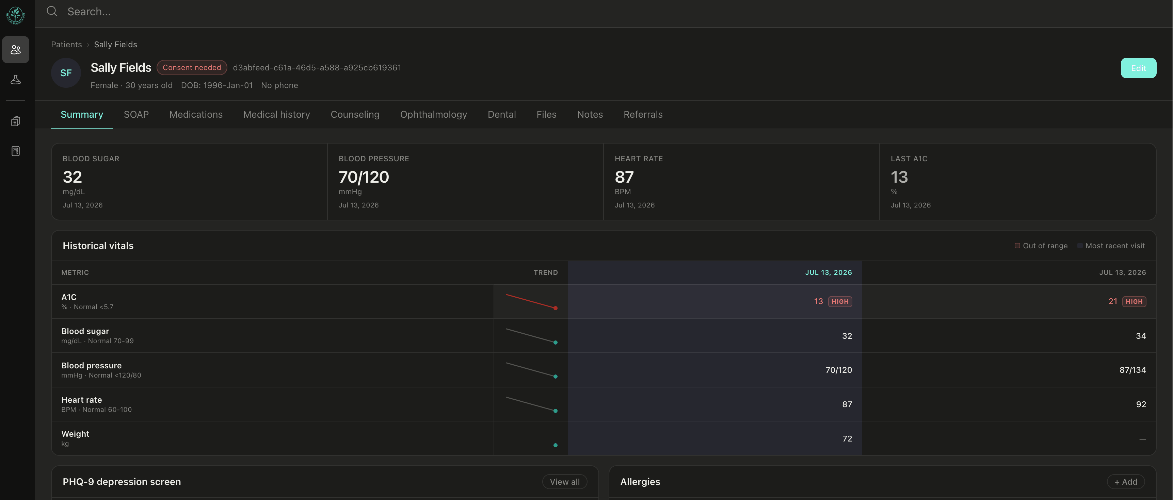Image resolution: width=1173 pixels, height=500 pixels.
Task: Click the Blood Sugar summary card
Action: click(x=189, y=182)
